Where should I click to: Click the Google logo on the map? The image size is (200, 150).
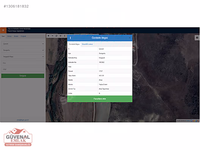(195, 121)
